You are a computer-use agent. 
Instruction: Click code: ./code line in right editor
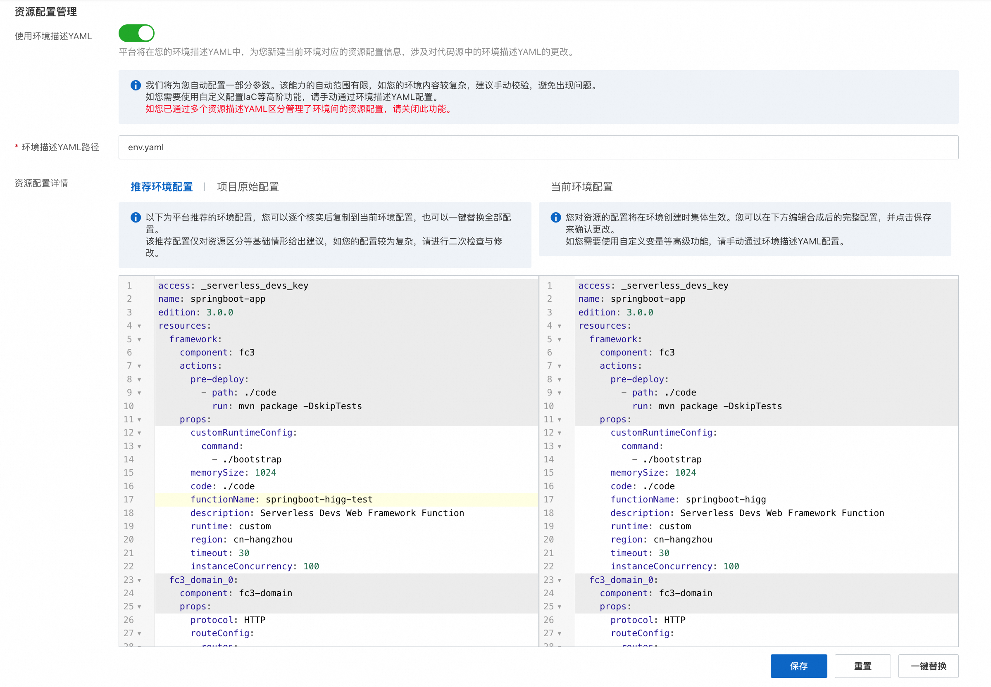[643, 486]
